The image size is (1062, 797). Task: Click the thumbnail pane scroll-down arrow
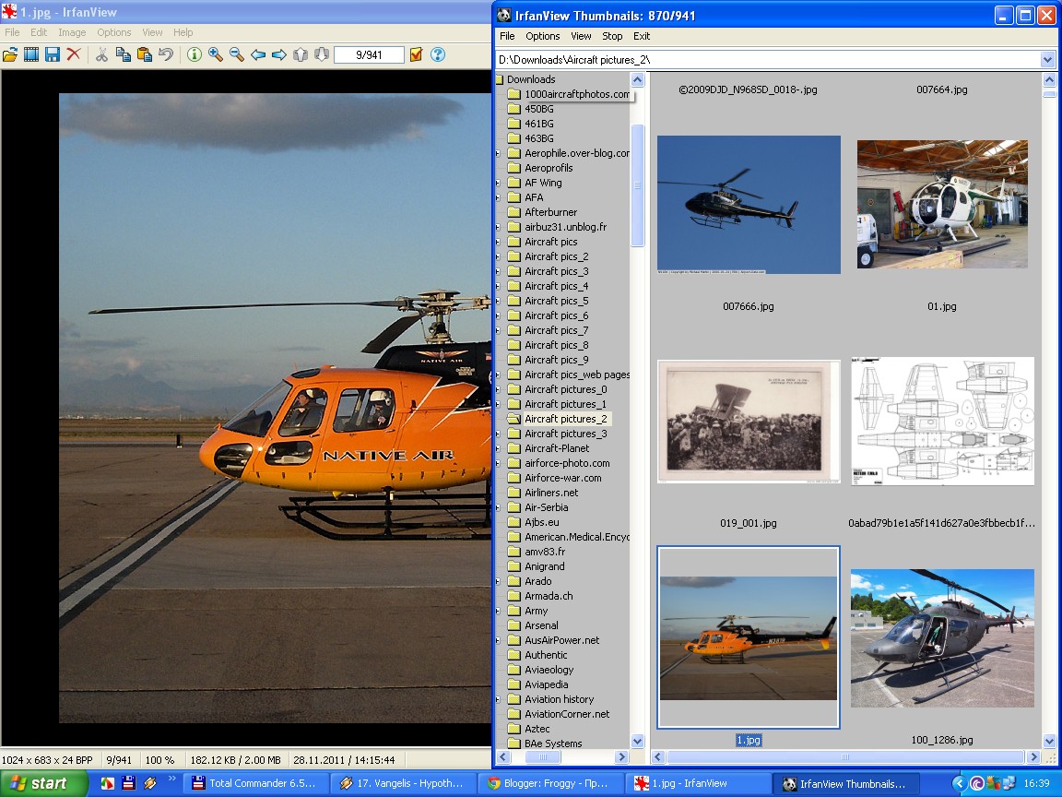pyautogui.click(x=1049, y=741)
